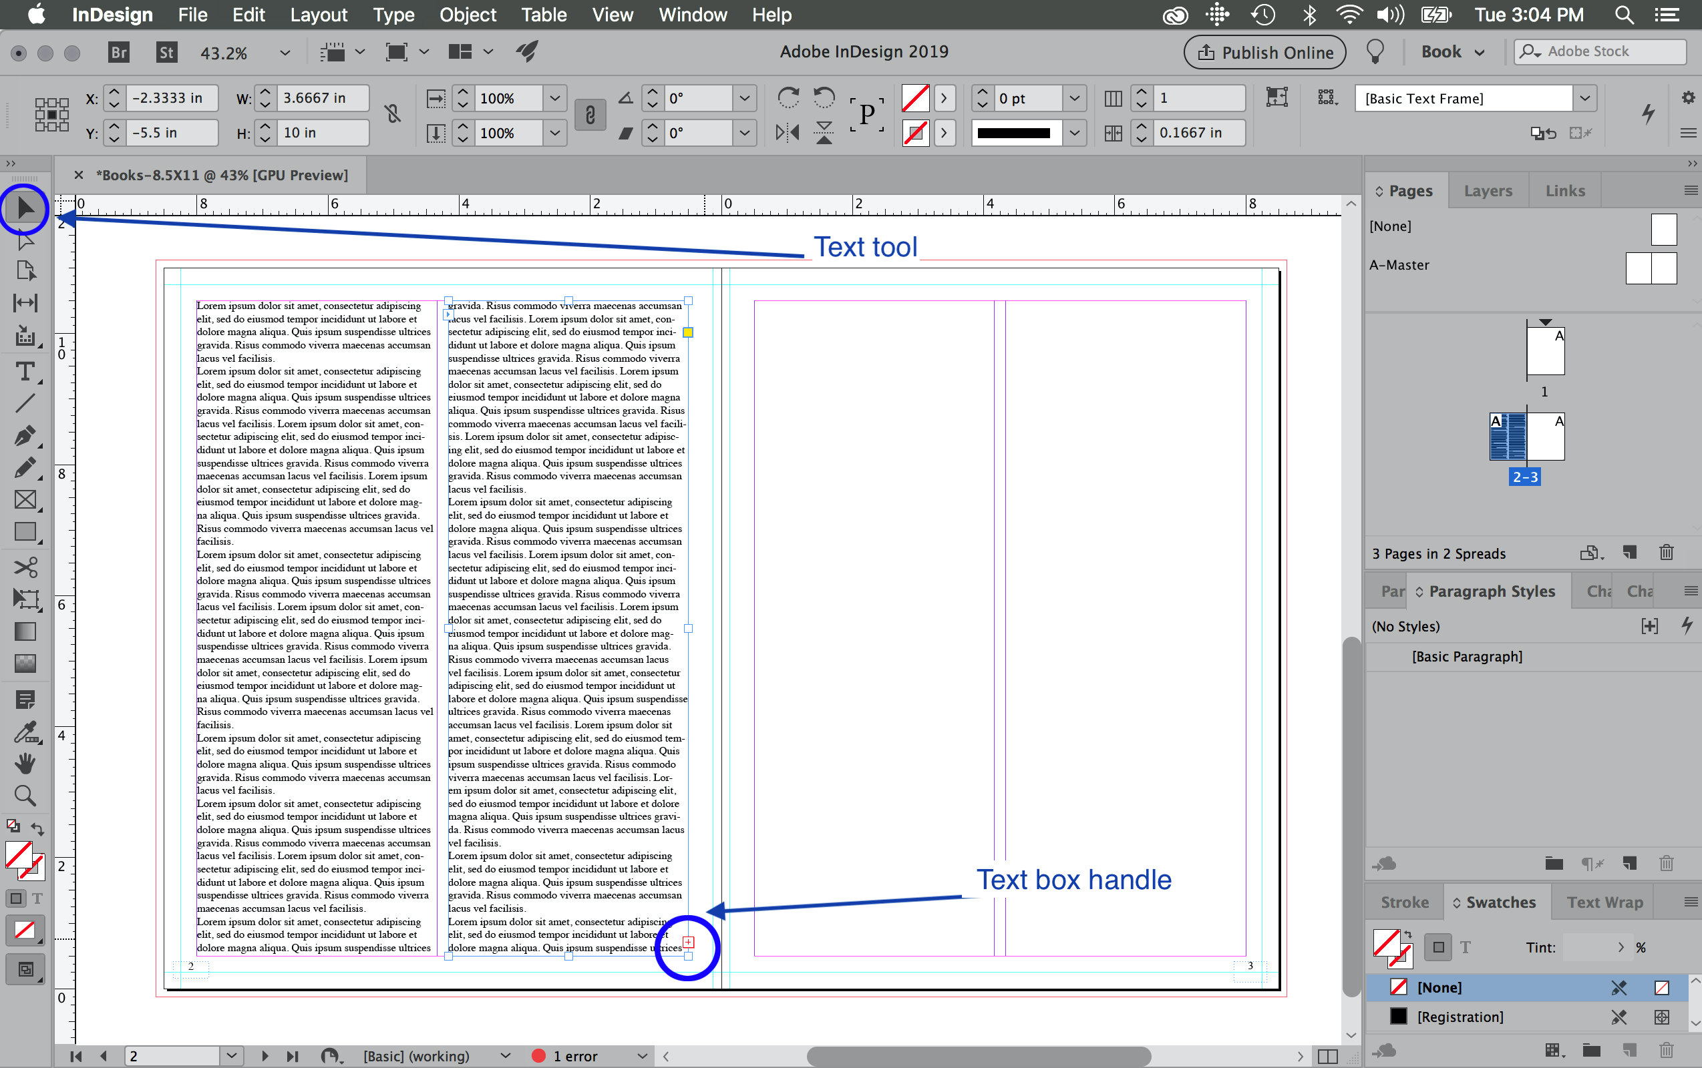
Task: Select the Hand tool
Action: tap(25, 764)
